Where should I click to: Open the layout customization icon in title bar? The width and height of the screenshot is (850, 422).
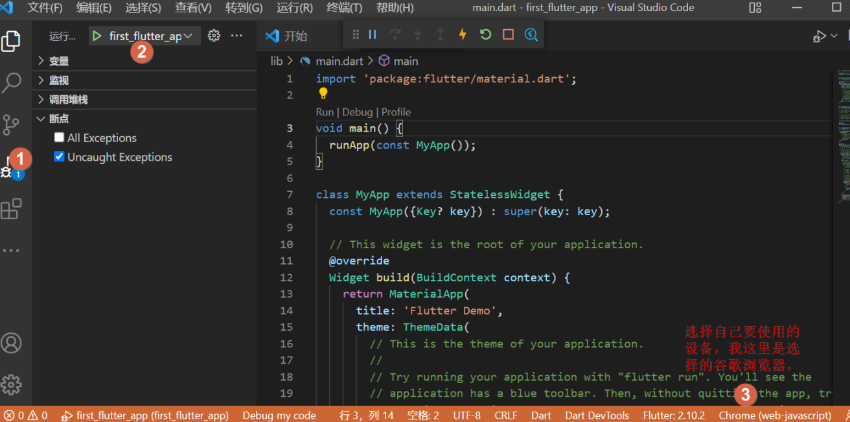coord(755,8)
